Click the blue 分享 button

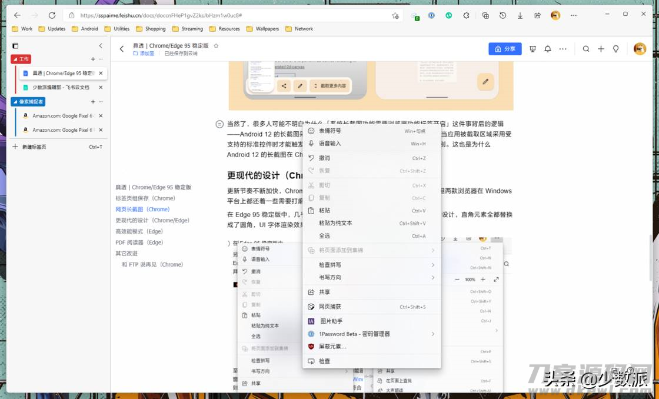[x=505, y=49]
